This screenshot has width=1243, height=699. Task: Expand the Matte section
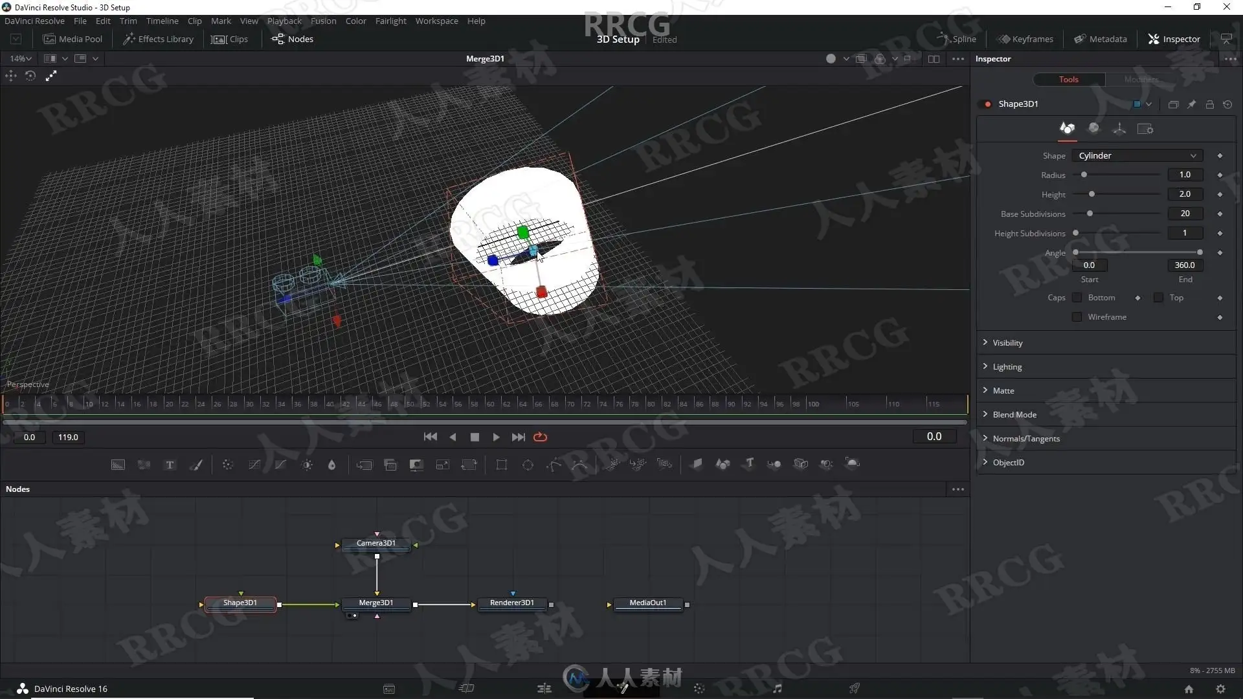(x=1106, y=391)
